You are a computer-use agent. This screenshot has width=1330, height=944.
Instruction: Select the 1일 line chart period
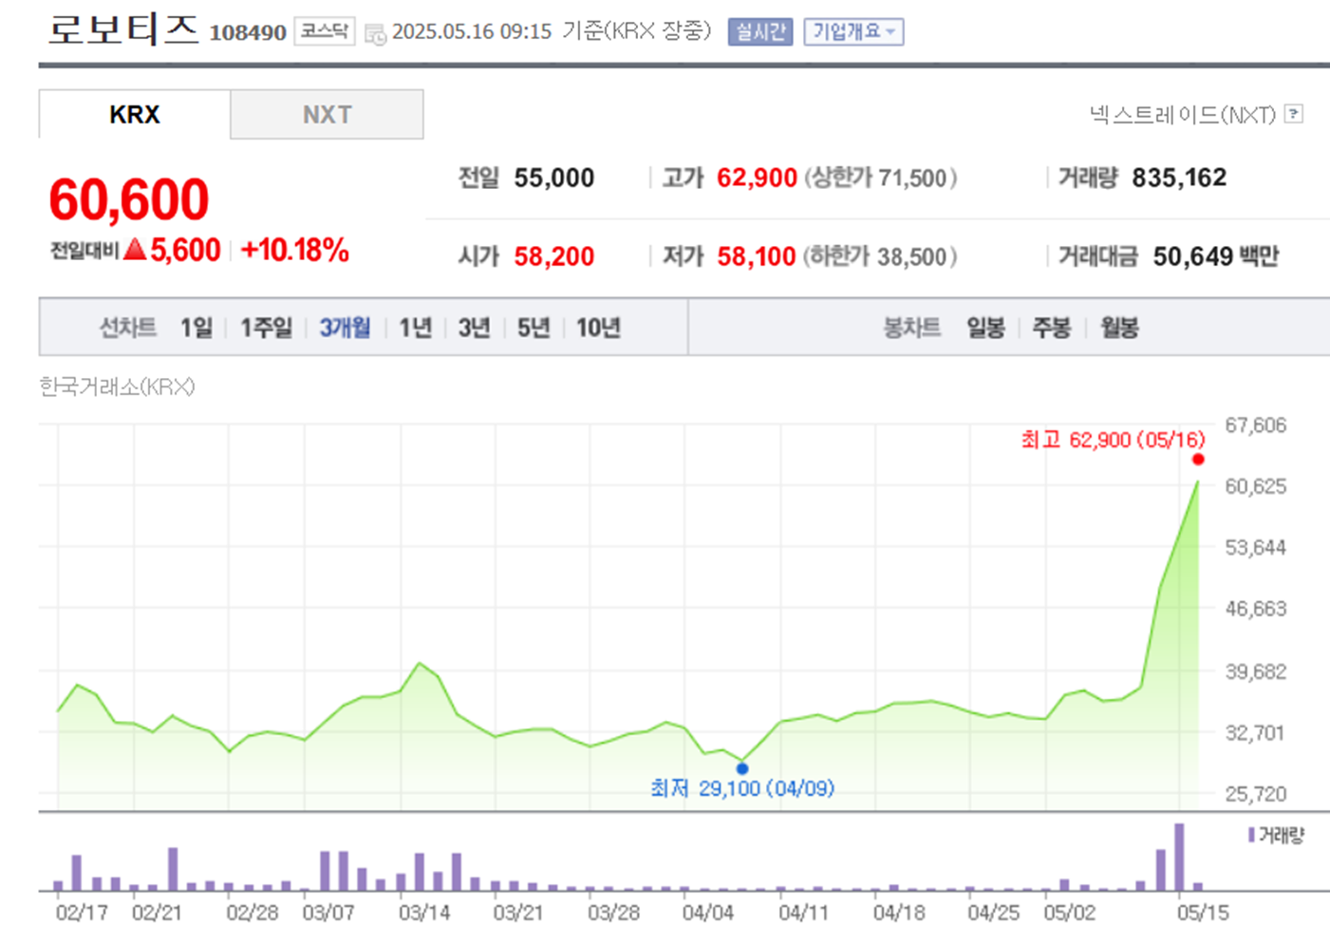[197, 328]
